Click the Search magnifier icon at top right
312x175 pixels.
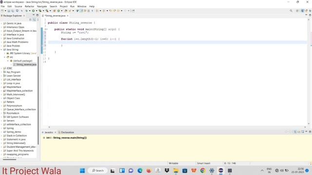[291, 11]
